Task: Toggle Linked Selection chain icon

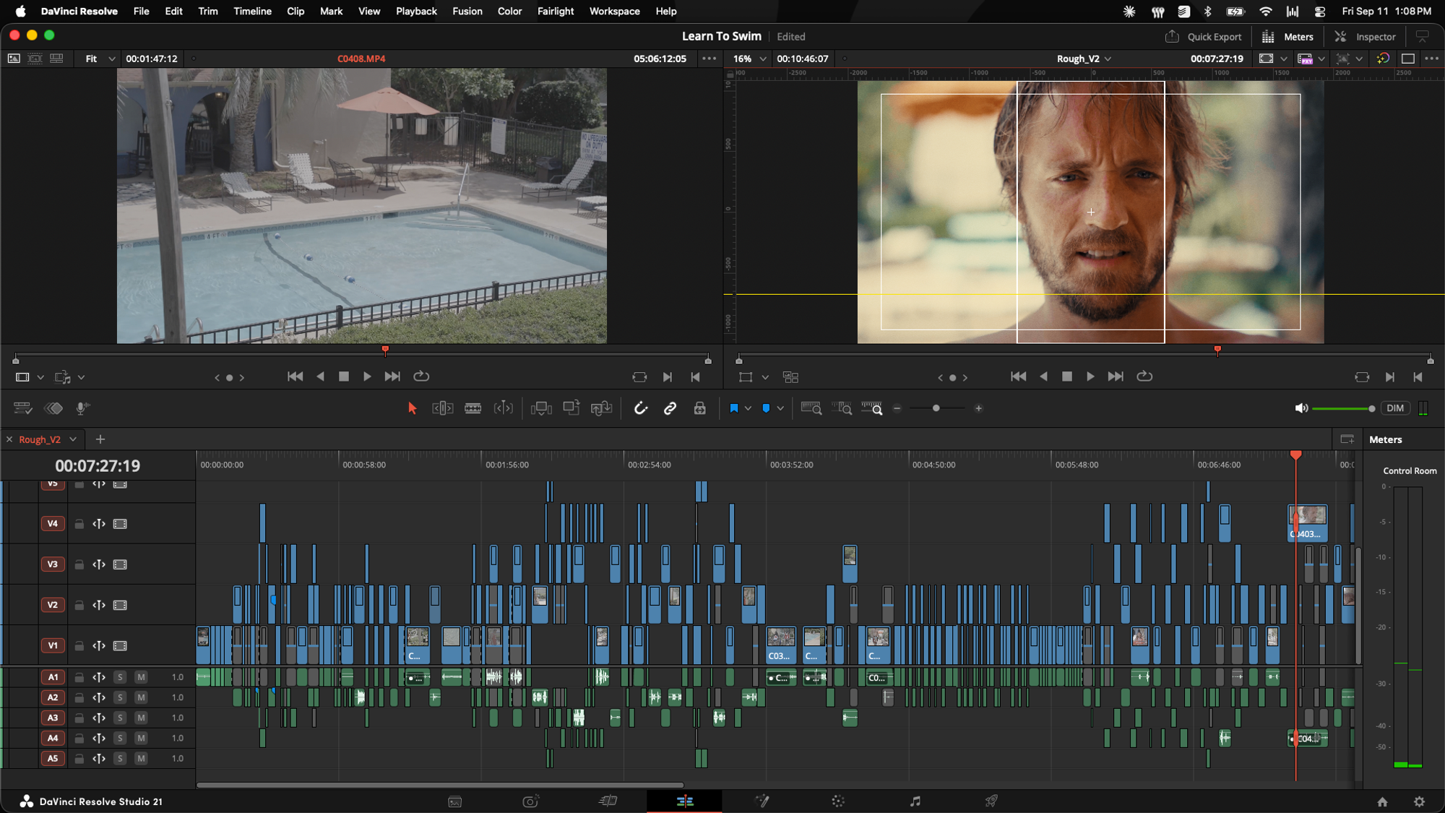Action: (670, 408)
